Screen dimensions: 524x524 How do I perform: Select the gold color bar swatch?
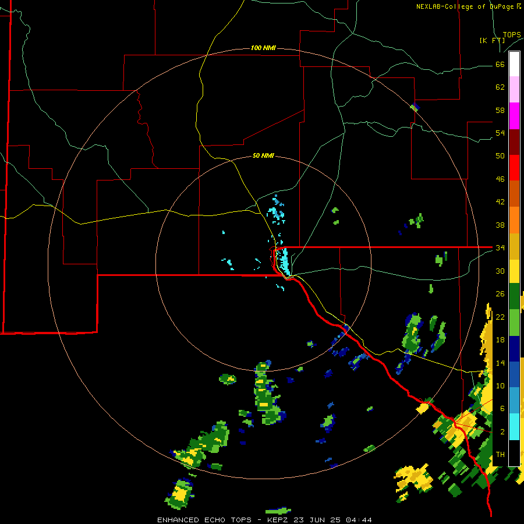514,246
